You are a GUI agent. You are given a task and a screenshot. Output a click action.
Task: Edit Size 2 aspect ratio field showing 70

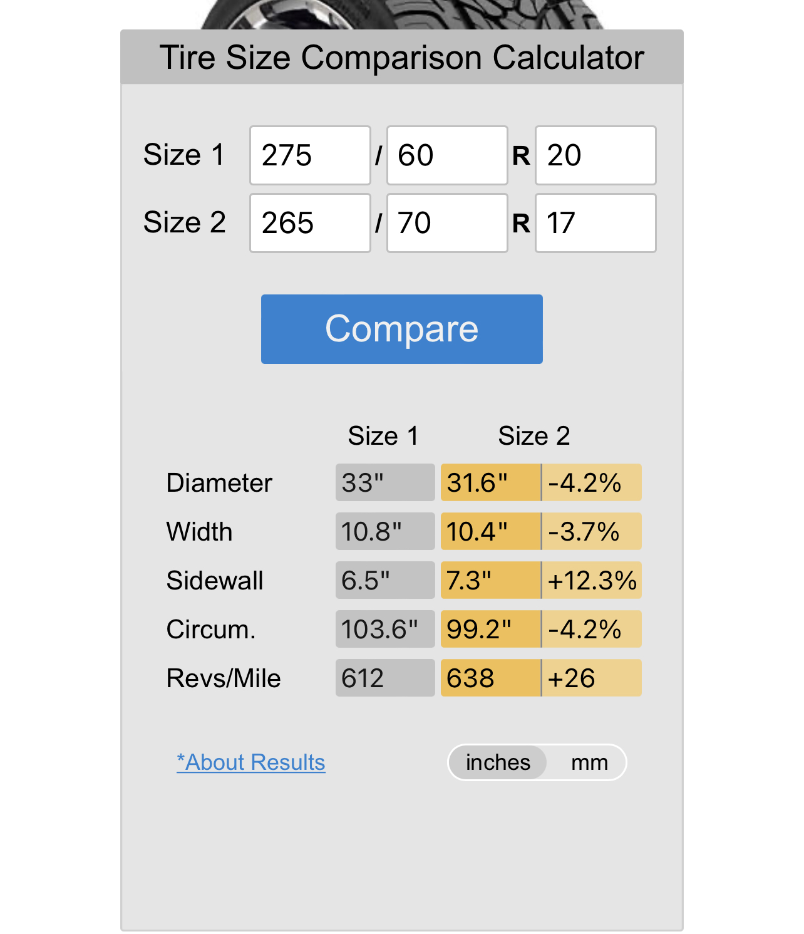pyautogui.click(x=447, y=223)
